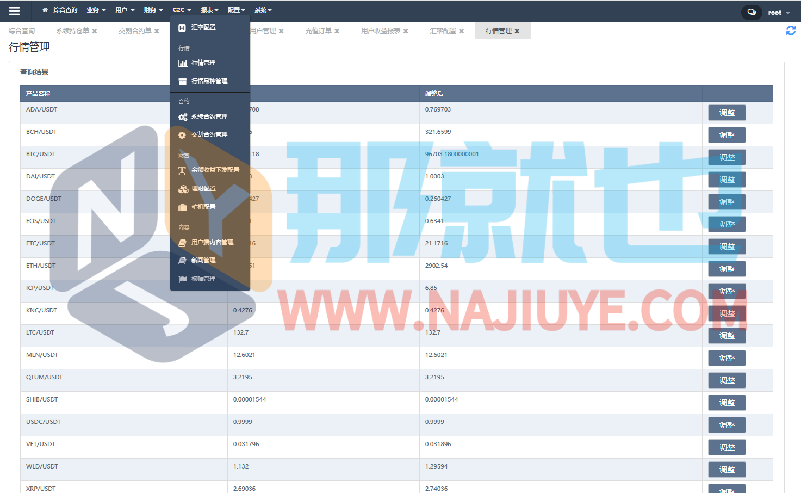This screenshot has width=801, height=493.
Task: Switch to the 用户收益报表 tab
Action: 381,31
